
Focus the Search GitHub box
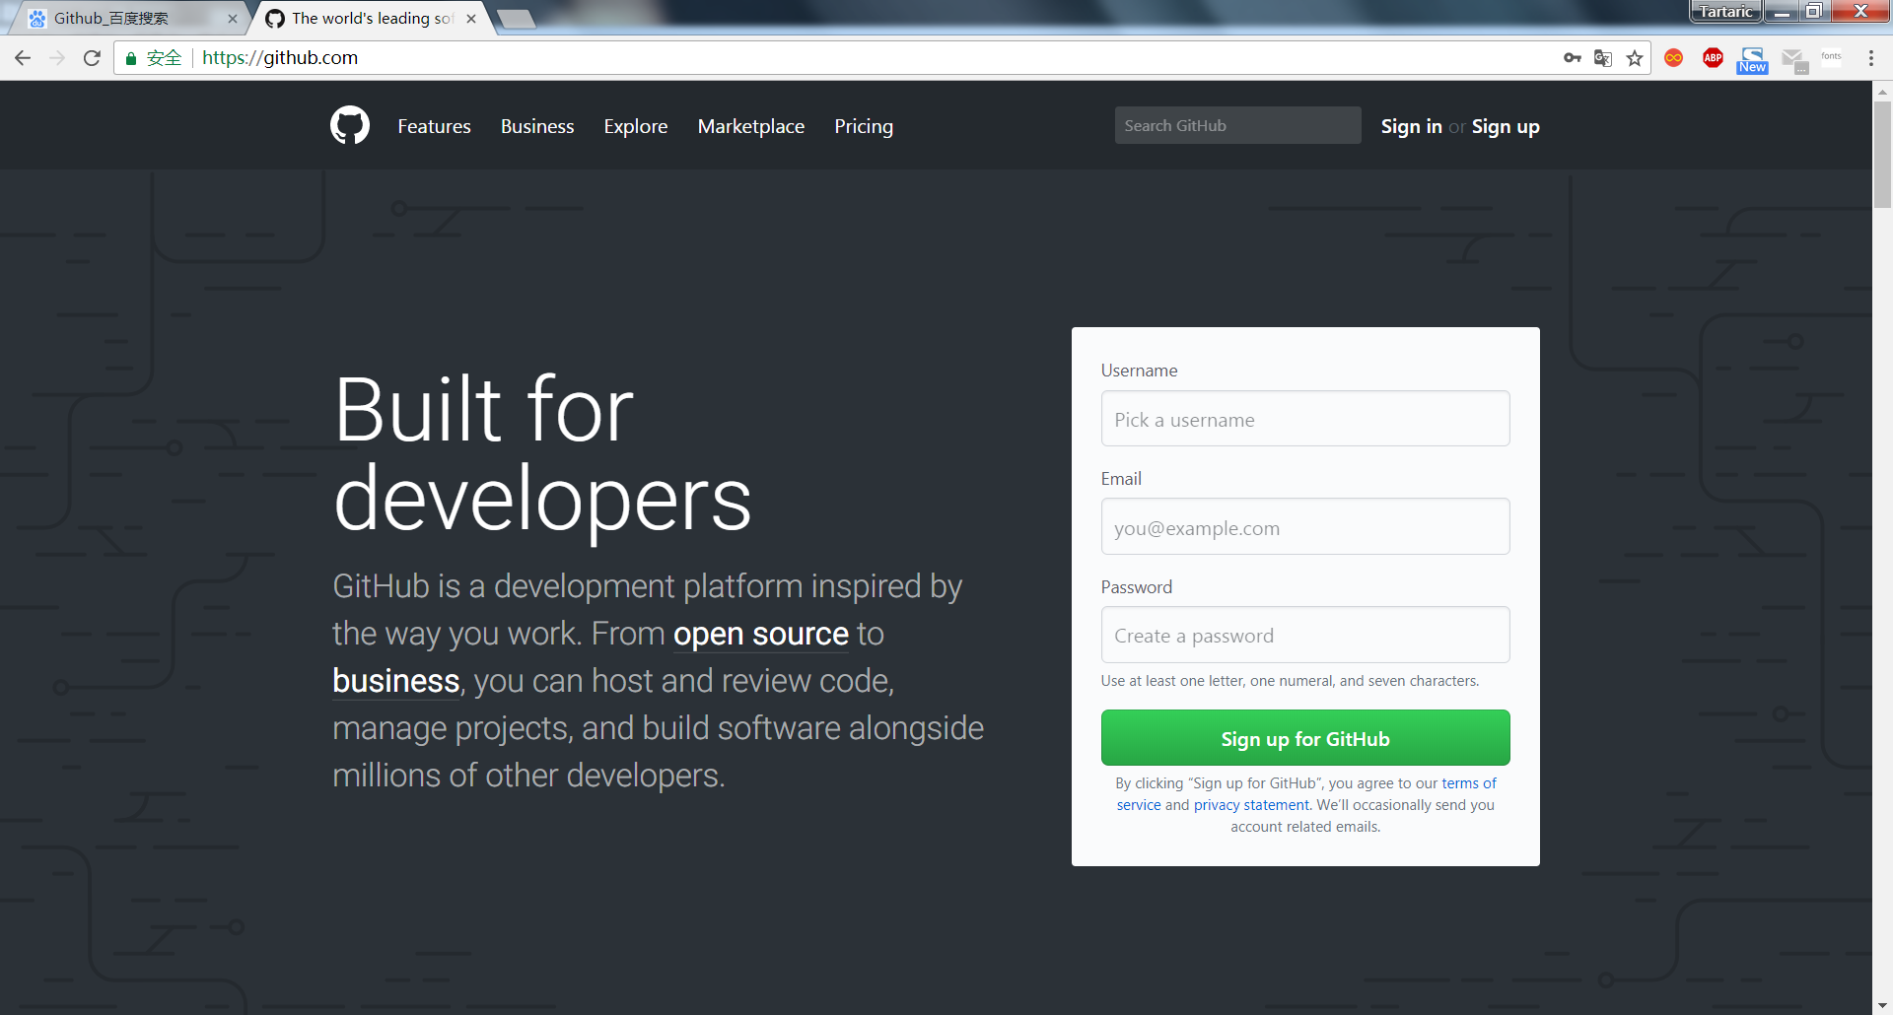1238,125
